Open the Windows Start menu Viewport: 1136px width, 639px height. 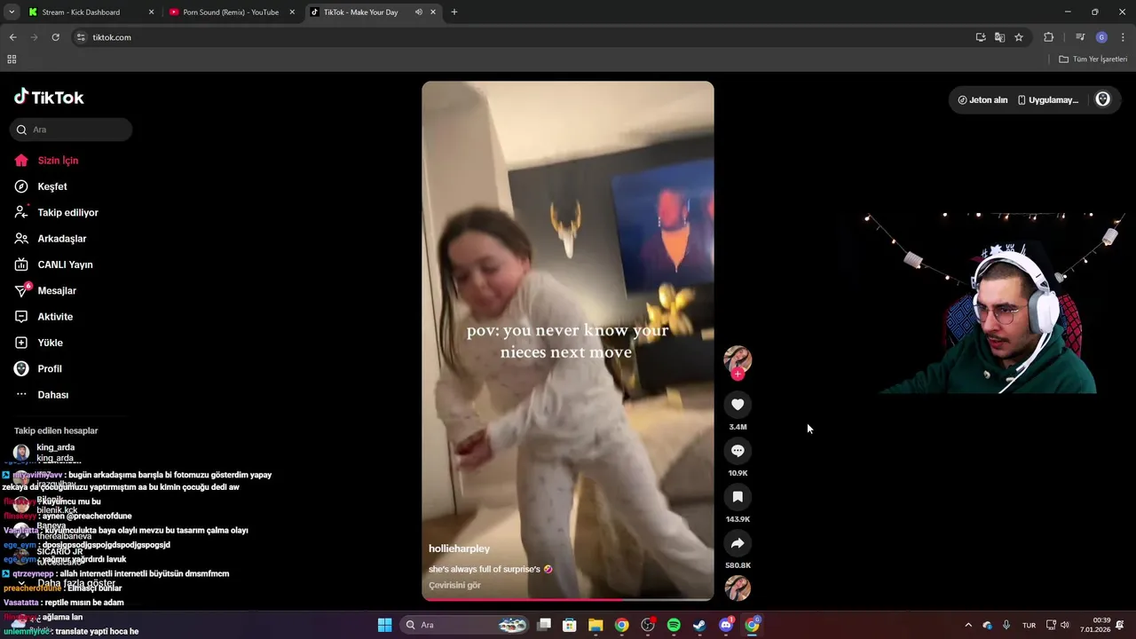pos(384,625)
